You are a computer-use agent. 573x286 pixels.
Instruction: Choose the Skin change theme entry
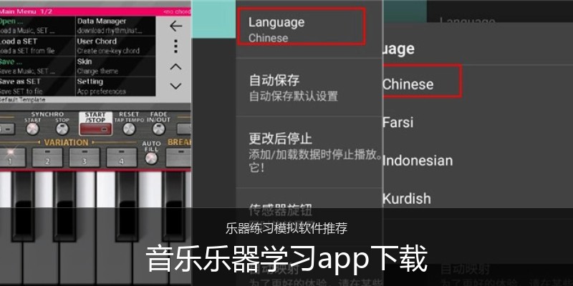(115, 66)
